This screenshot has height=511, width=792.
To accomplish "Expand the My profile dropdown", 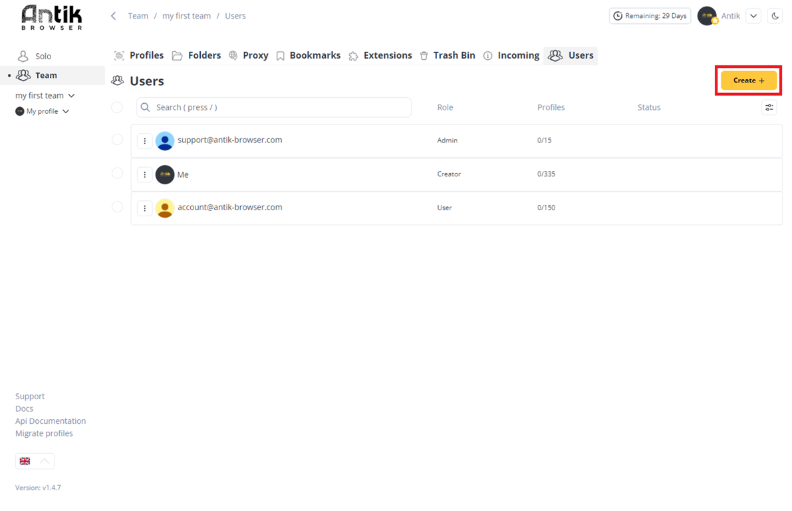I will [66, 111].
